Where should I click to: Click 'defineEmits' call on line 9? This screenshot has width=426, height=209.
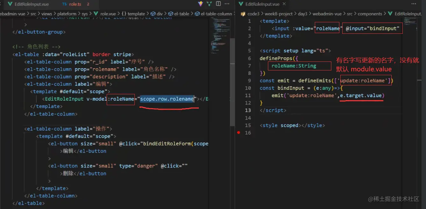coord(315,81)
